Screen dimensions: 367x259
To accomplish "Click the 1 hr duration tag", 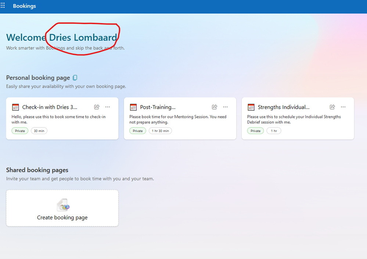I will click(x=274, y=131).
